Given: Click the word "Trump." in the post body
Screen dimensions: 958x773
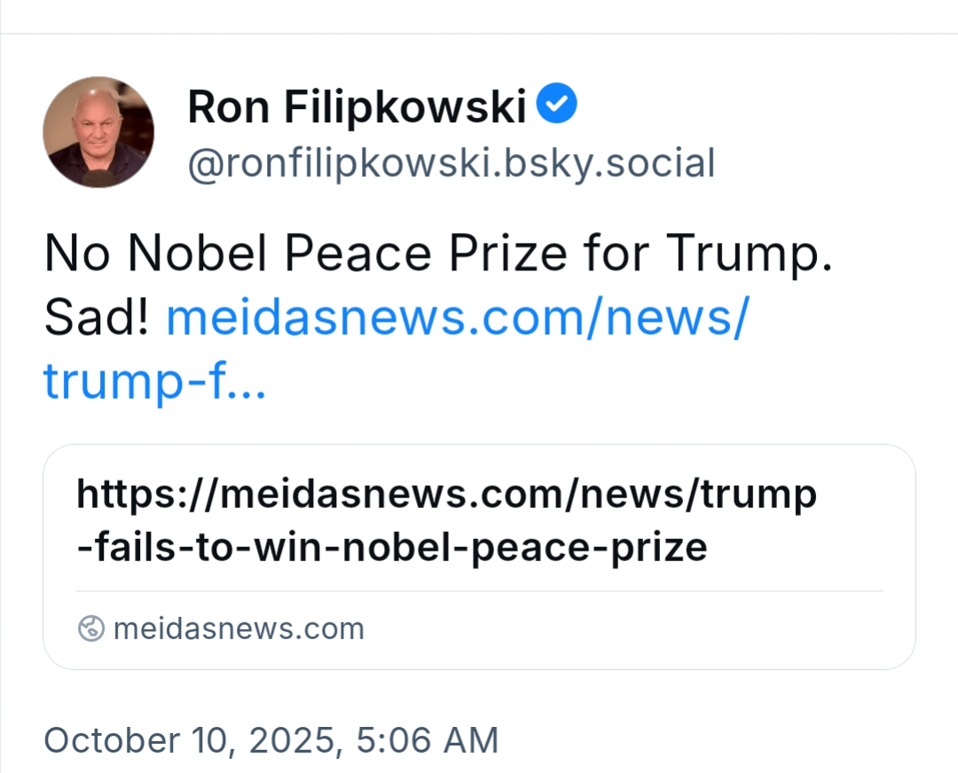Looking at the screenshot, I should 750,254.
